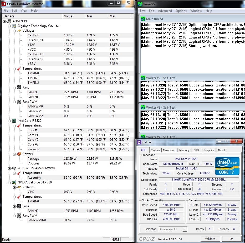Click the Intel Core i7 3820 chip icon
The width and height of the screenshot is (245, 243).
click(x=14, y=121)
